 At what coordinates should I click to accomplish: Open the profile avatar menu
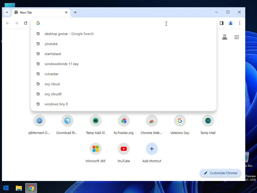coord(231,23)
